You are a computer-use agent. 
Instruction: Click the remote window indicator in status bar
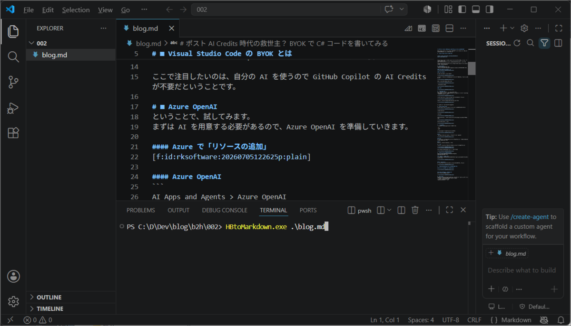pos(10,320)
